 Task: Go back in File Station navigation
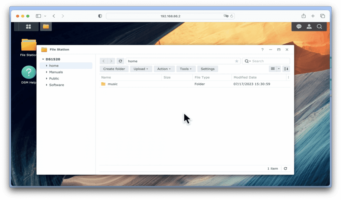pos(104,61)
